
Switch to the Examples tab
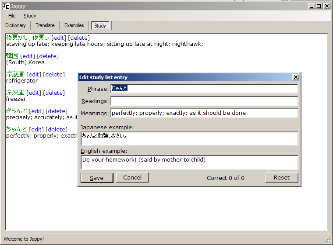pyautogui.click(x=74, y=25)
